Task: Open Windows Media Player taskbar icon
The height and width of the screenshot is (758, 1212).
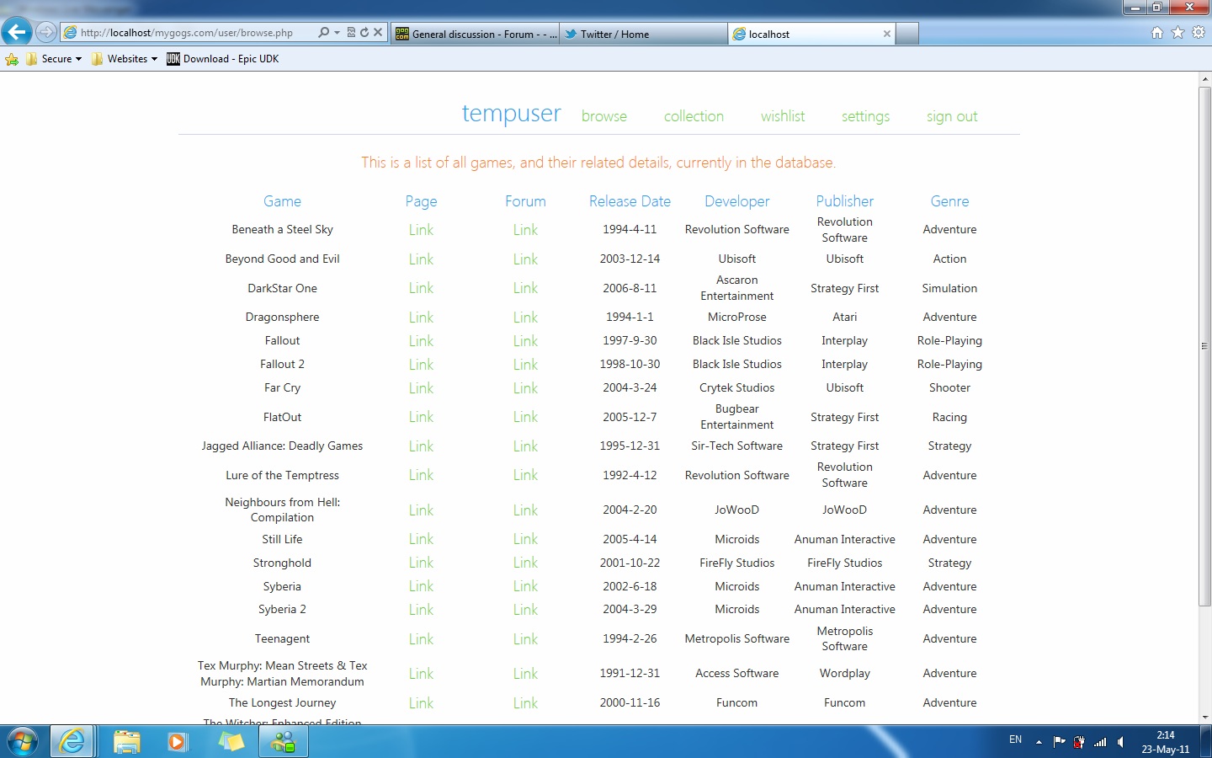Action: point(178,742)
